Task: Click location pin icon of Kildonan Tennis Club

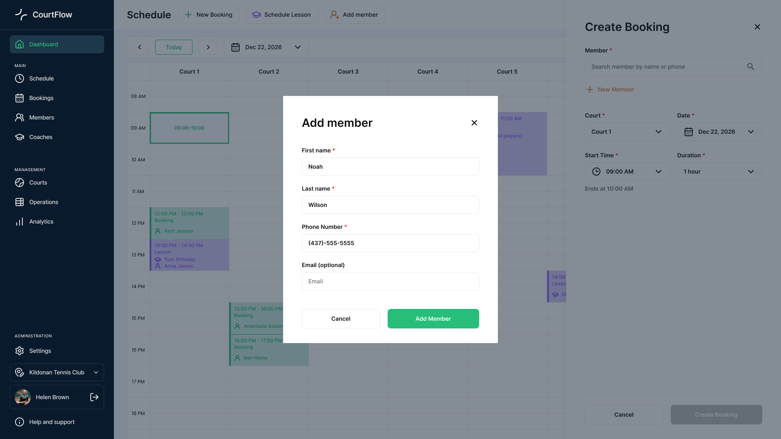Action: coord(20,372)
